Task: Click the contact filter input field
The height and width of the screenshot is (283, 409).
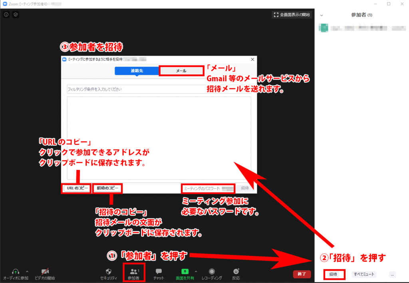Action: (x=136, y=89)
